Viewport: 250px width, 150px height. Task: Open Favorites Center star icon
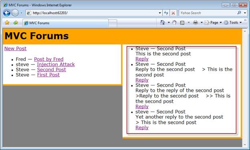coord(7,23)
